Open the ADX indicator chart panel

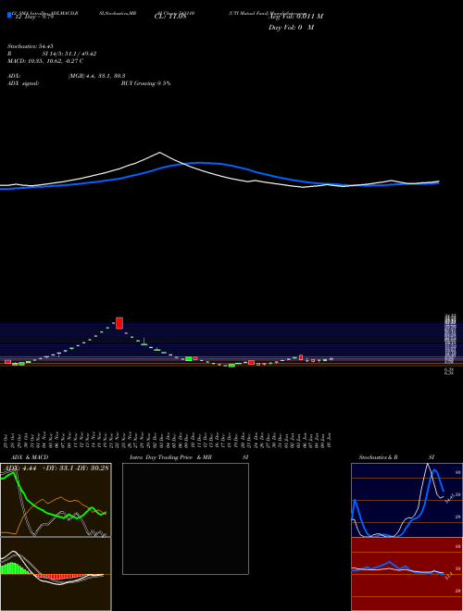tap(56, 500)
